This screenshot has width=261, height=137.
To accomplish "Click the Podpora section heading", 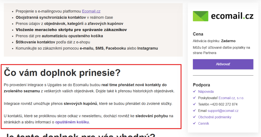I will tap(201, 85).
